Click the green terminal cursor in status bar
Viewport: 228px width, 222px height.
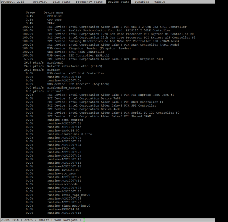tap(84, 220)
